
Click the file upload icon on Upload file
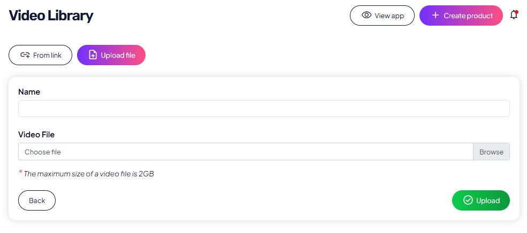pyautogui.click(x=93, y=55)
